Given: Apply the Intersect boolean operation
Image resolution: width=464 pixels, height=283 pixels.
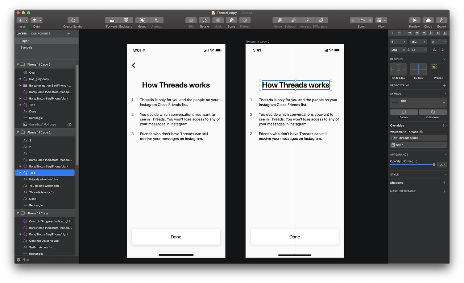Looking at the screenshot, I should tap(307, 20).
